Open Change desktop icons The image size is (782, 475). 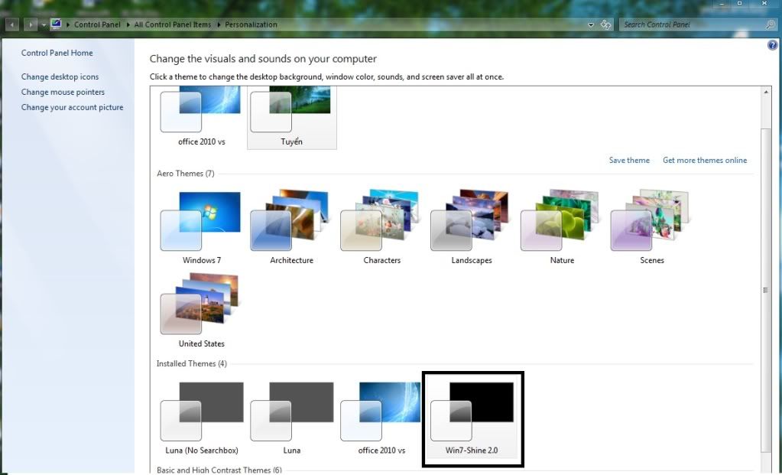(x=60, y=76)
